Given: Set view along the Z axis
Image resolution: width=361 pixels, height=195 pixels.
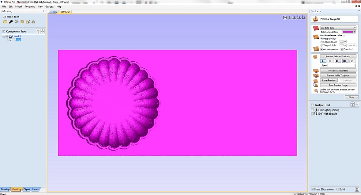Looking at the screenshot, I should [294, 18].
